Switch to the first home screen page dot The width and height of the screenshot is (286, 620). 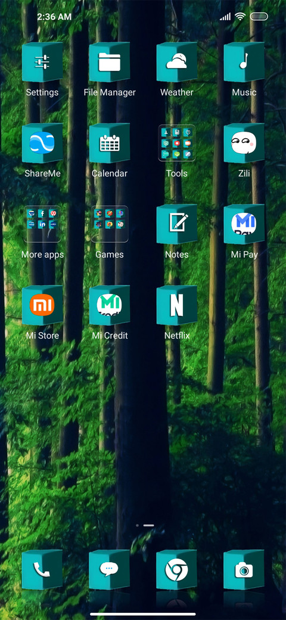point(137,525)
